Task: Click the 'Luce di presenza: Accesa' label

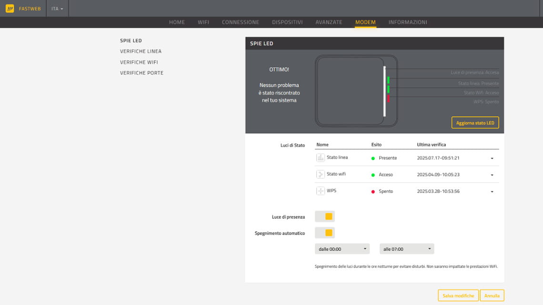Action: tap(475, 72)
